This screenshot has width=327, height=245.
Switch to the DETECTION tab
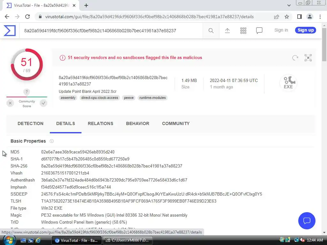tap(30, 123)
